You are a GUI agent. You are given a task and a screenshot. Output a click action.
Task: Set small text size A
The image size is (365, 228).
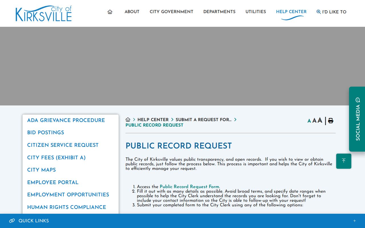pyautogui.click(x=309, y=121)
